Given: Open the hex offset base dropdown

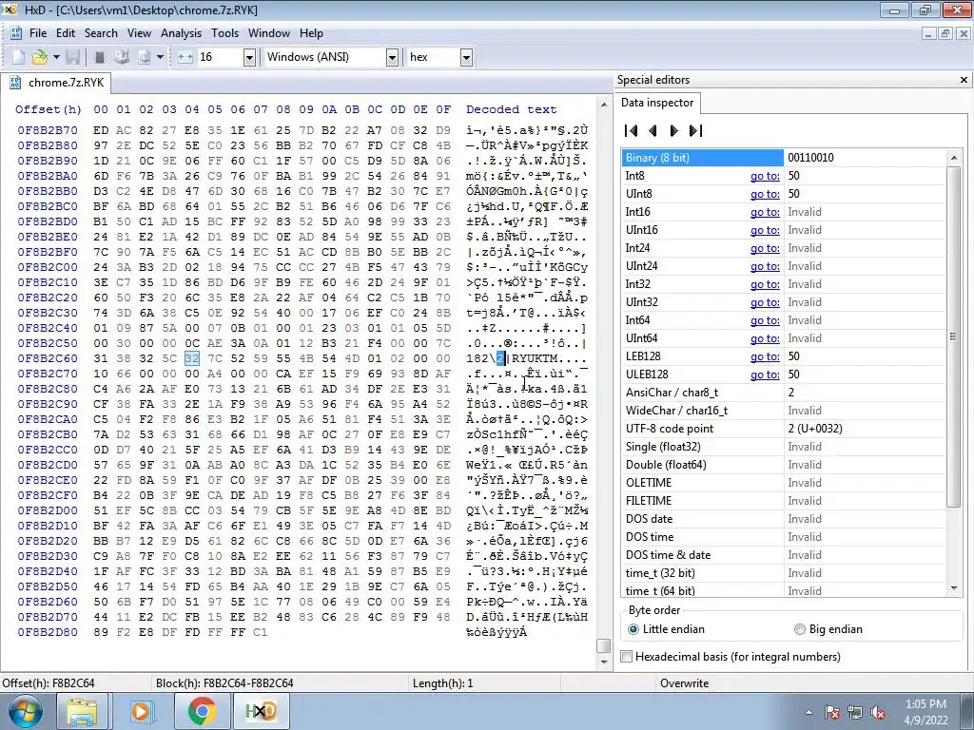Looking at the screenshot, I should pos(466,58).
